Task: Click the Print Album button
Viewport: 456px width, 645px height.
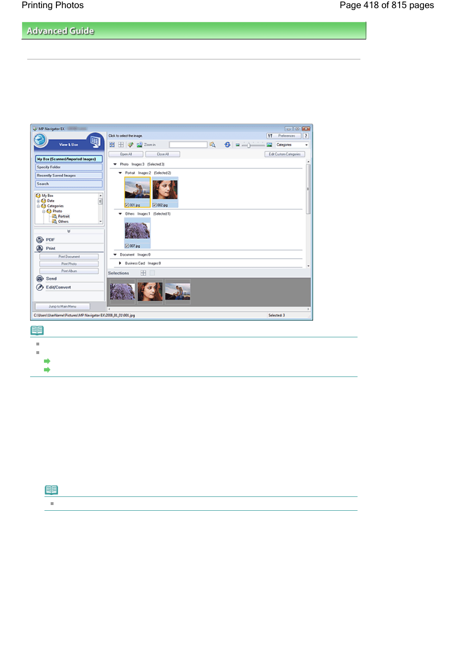Action: (x=69, y=271)
